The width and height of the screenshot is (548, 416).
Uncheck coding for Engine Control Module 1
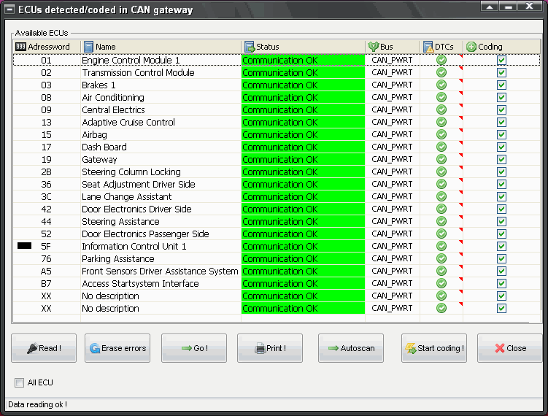pos(501,60)
